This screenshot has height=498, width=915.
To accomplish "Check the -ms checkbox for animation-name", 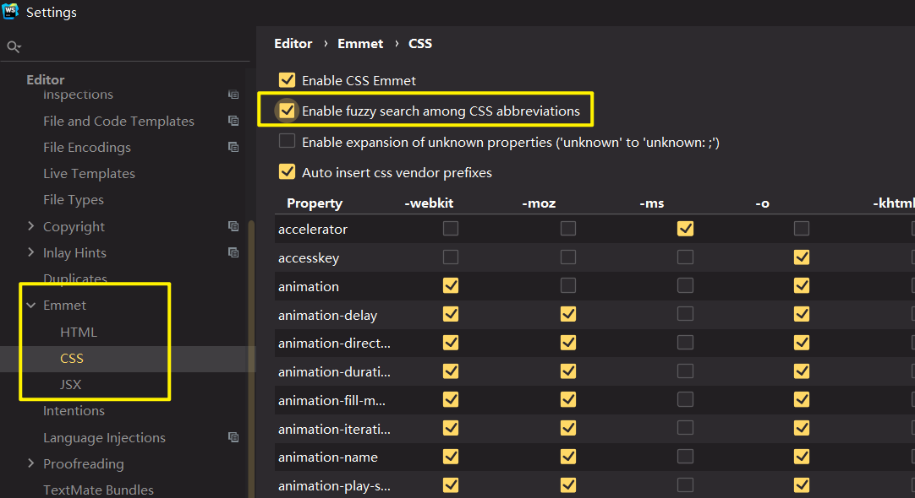I will click(x=685, y=456).
